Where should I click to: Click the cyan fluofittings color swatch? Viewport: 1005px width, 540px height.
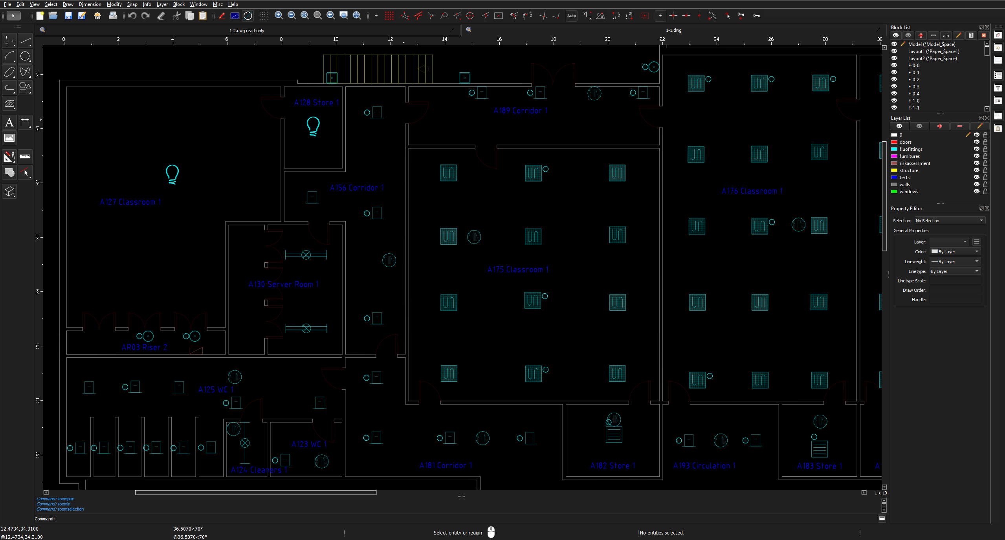click(894, 149)
